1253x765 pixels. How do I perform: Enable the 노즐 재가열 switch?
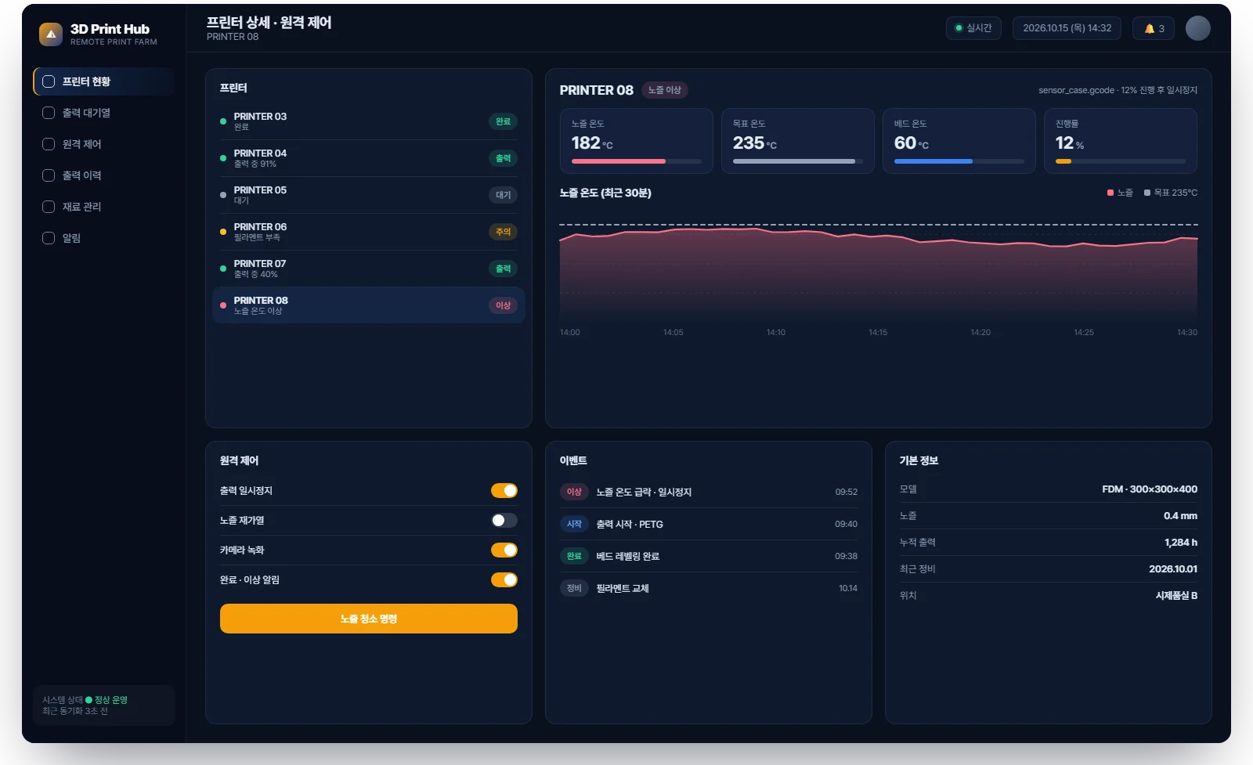click(x=504, y=521)
